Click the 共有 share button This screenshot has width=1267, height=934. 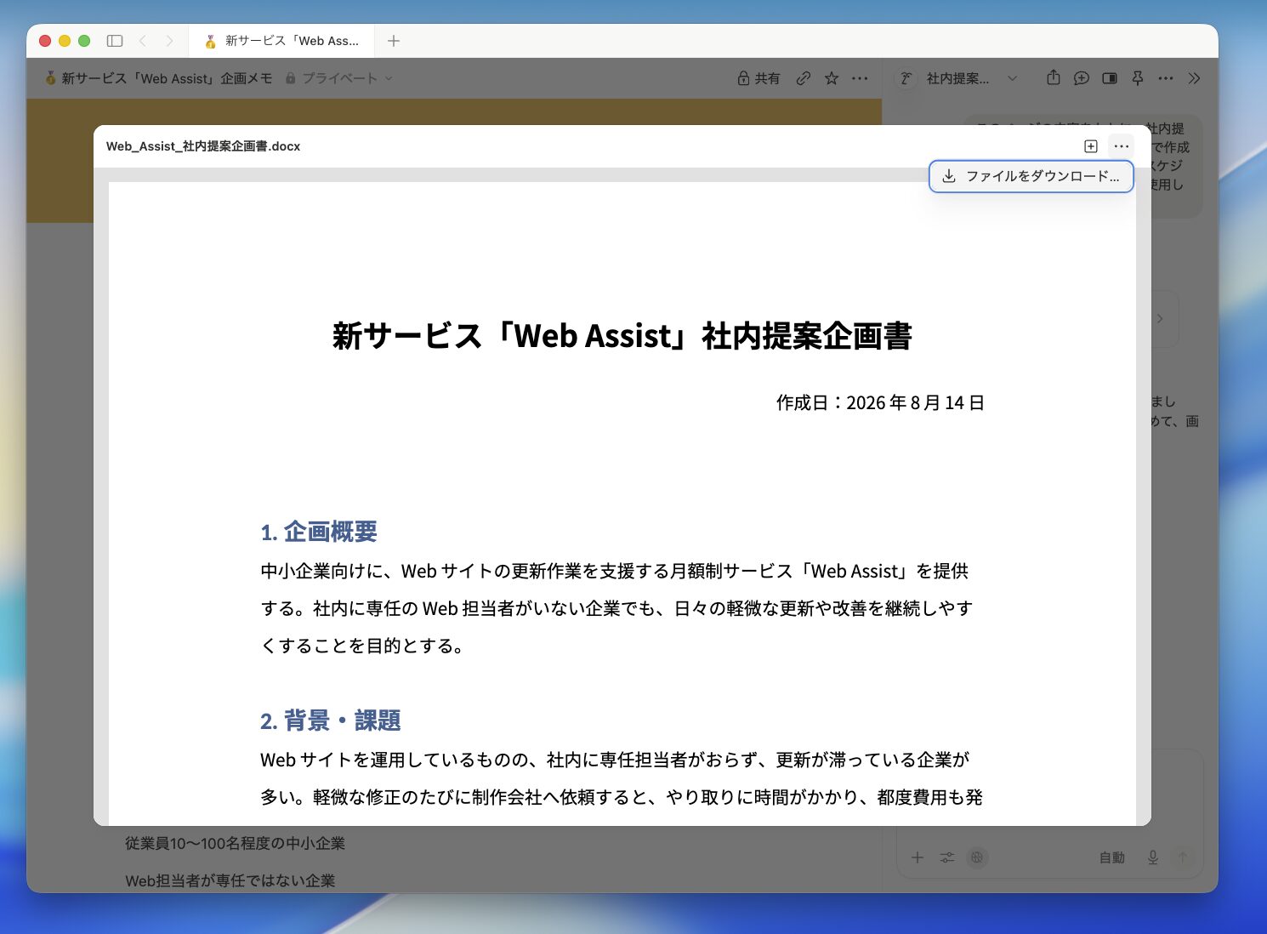(758, 78)
